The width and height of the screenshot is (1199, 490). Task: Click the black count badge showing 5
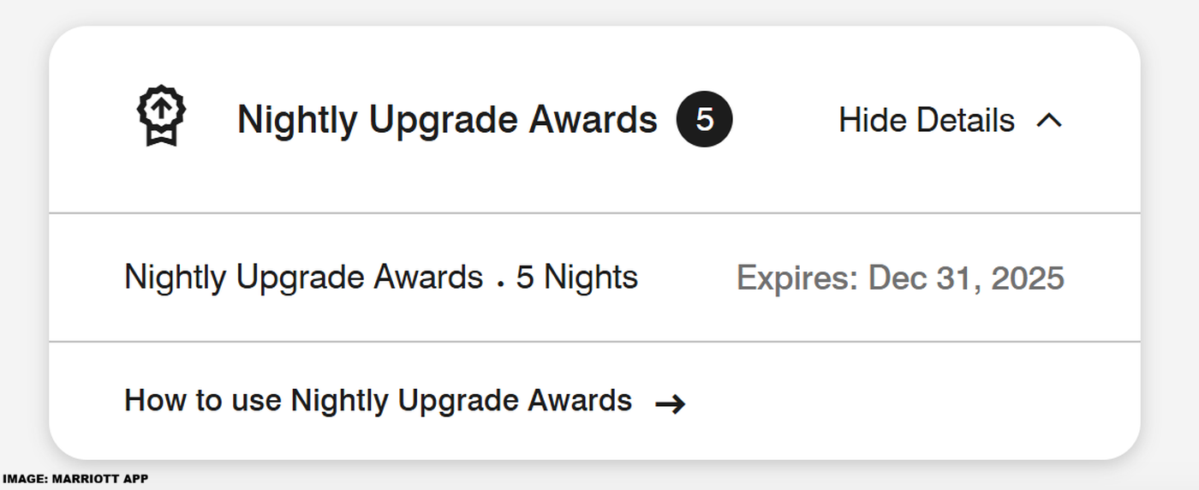(704, 120)
